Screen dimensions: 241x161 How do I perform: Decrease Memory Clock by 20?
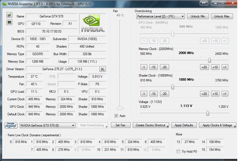tap(165, 67)
